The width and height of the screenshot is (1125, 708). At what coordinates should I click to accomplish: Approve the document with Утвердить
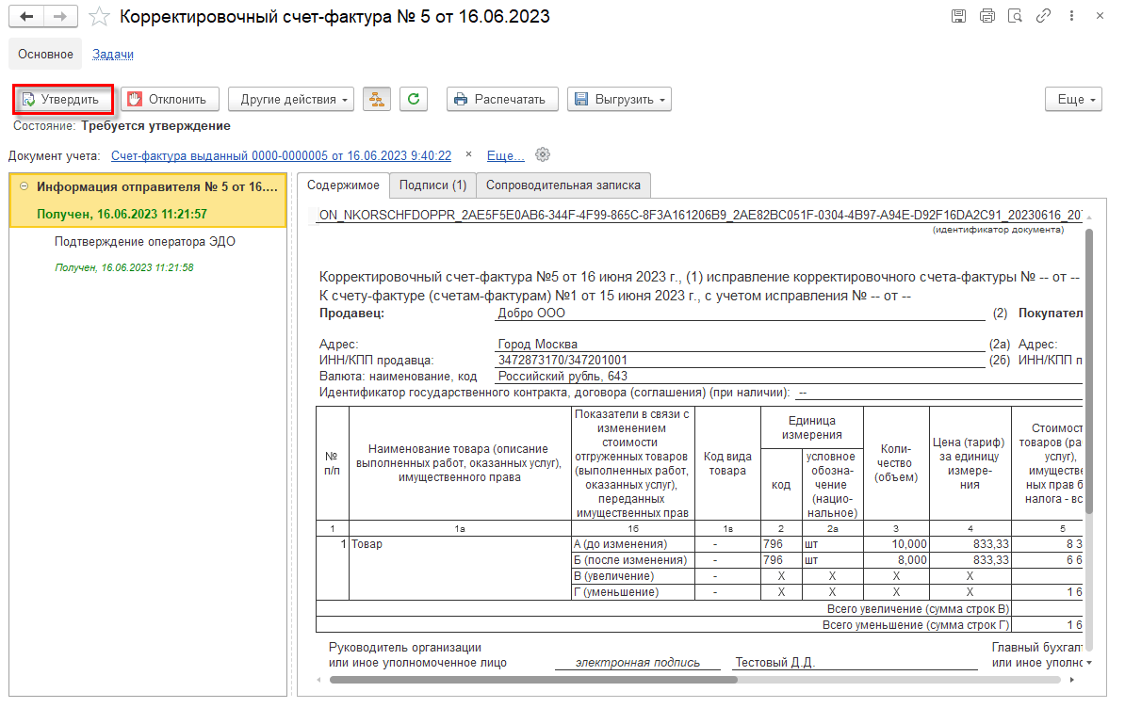click(63, 99)
